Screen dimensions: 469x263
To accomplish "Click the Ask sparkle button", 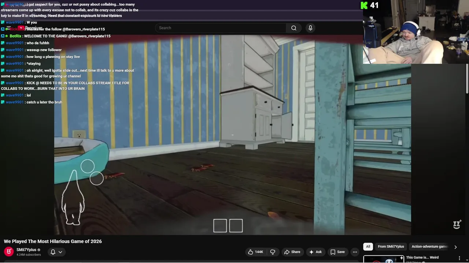I will [x=315, y=252].
